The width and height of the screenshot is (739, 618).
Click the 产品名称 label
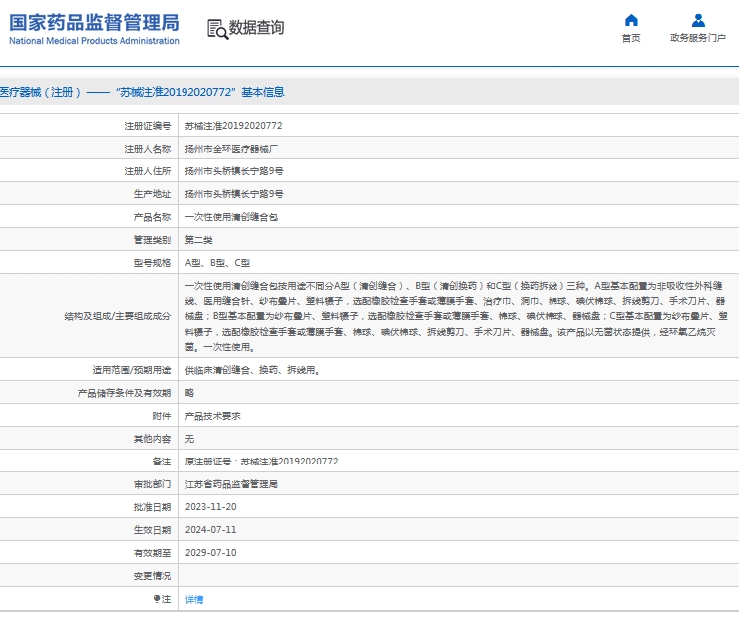click(x=152, y=217)
